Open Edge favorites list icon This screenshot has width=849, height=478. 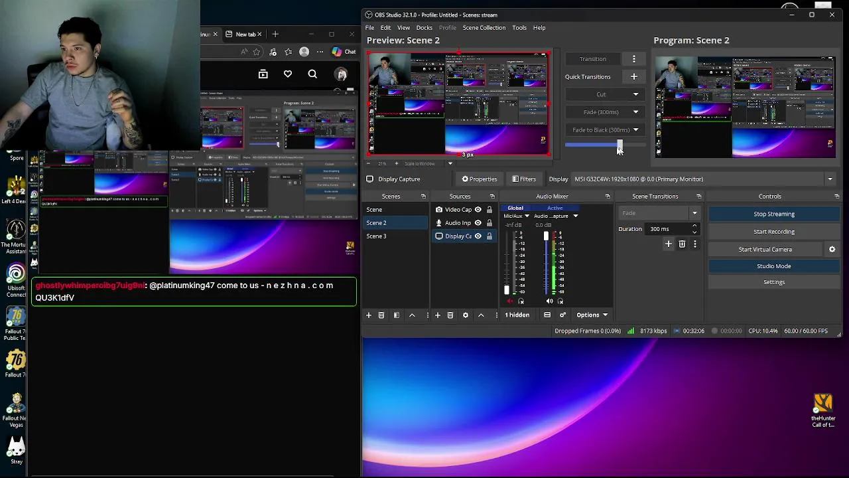288,52
